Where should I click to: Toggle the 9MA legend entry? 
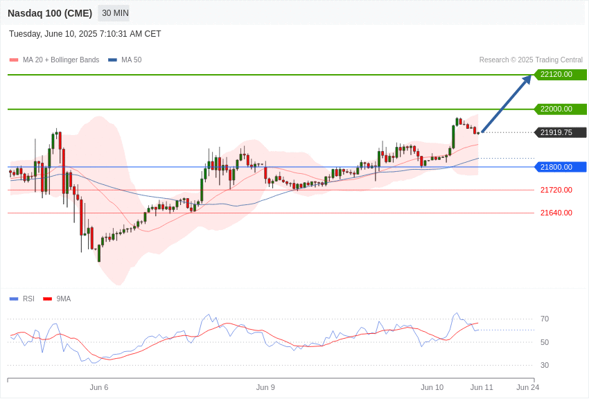pyautogui.click(x=57, y=299)
